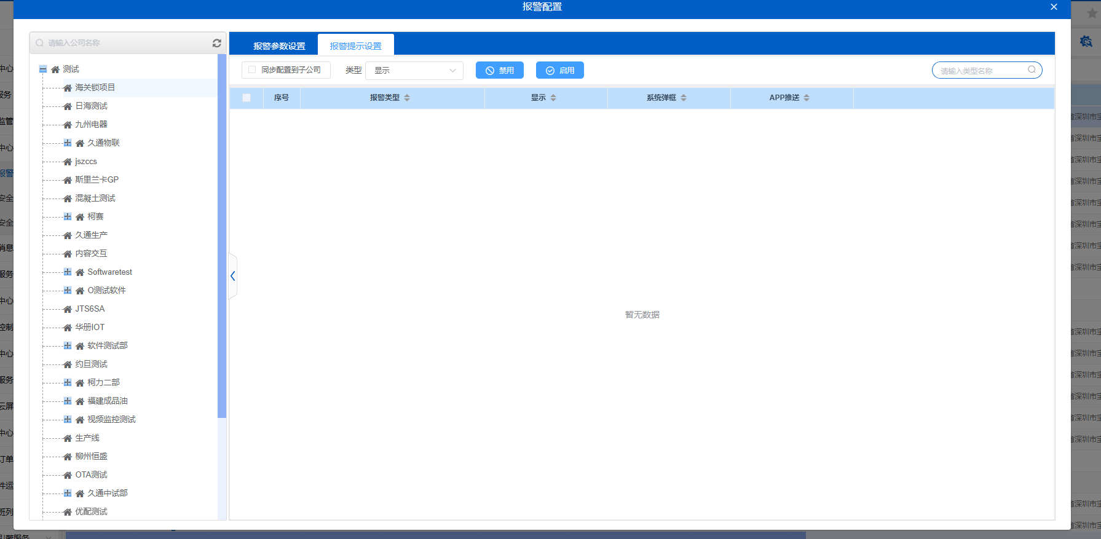Enable the 同步配置到子公司 checkbox
This screenshot has height=539, width=1101.
[x=252, y=70]
